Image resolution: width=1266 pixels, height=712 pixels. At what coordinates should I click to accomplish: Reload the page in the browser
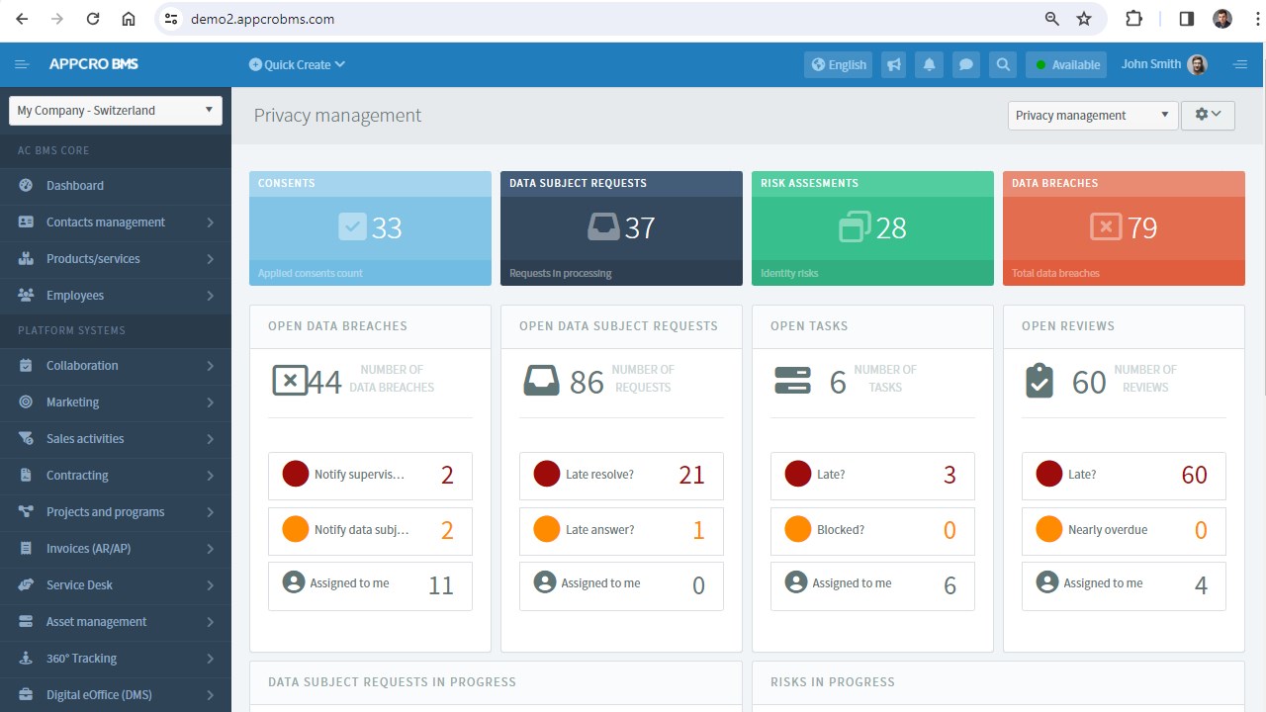[x=92, y=19]
